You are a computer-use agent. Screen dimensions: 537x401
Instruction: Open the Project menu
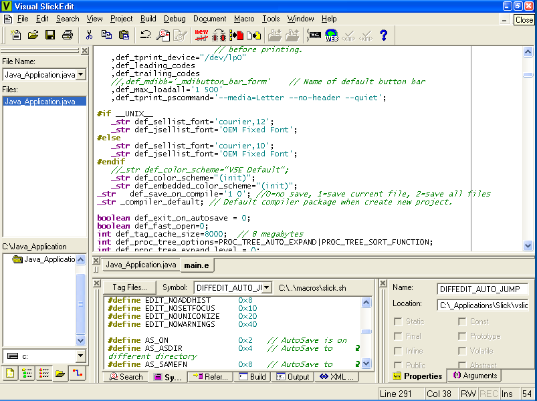pos(121,19)
